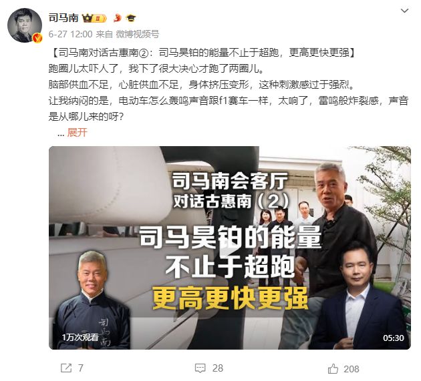Open the video thumbnail title 司马南会客厅
The height and width of the screenshot is (381, 421).
coord(230,181)
